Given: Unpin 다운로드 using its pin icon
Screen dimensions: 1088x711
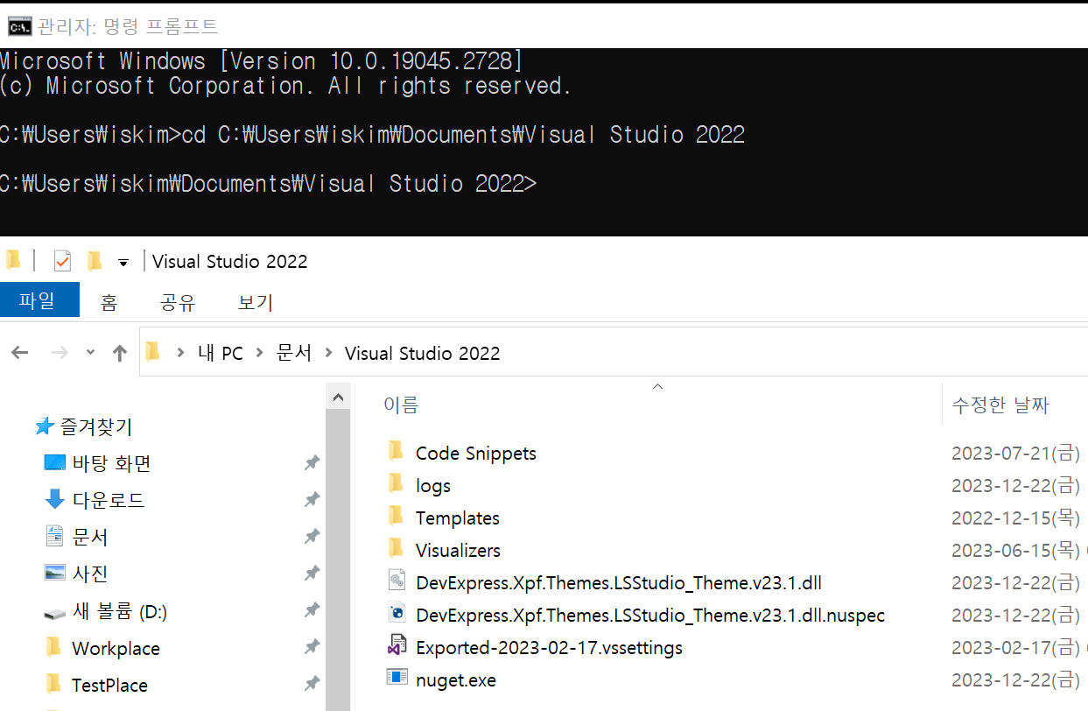Looking at the screenshot, I should [312, 500].
